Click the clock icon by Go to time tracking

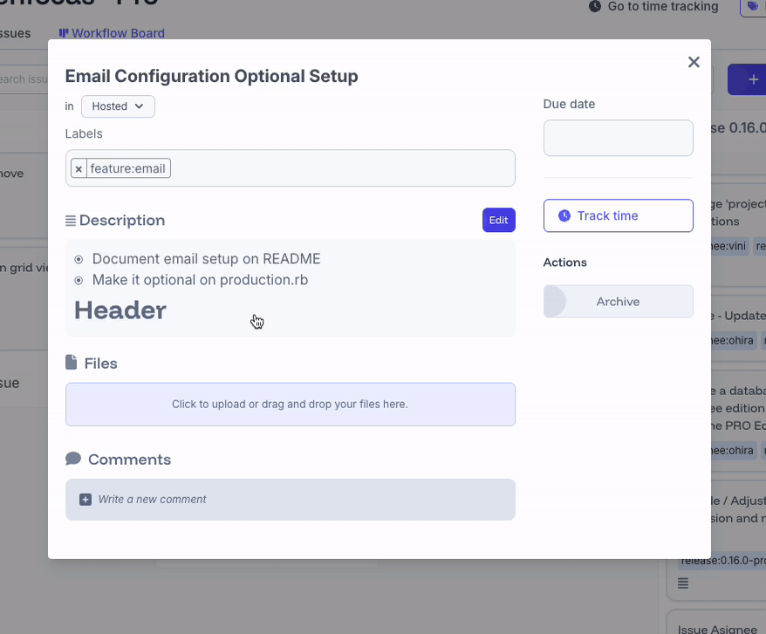click(x=595, y=7)
